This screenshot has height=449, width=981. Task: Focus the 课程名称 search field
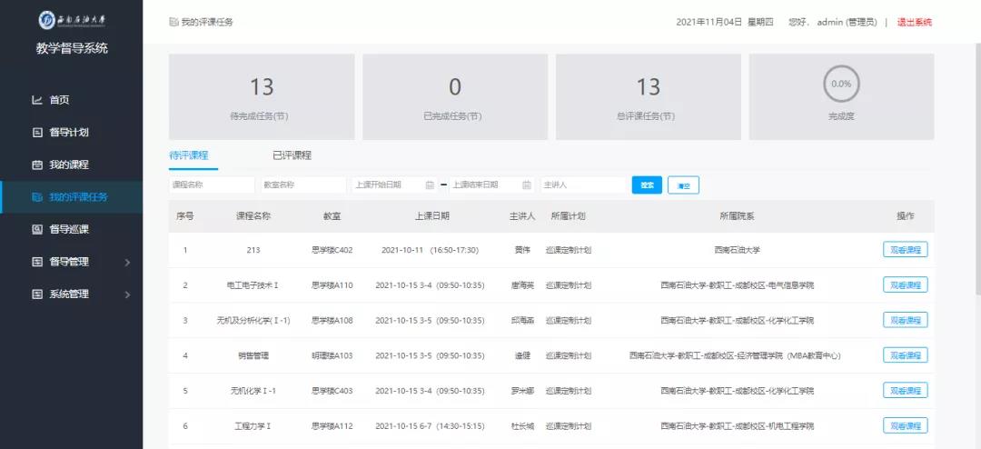coord(212,185)
